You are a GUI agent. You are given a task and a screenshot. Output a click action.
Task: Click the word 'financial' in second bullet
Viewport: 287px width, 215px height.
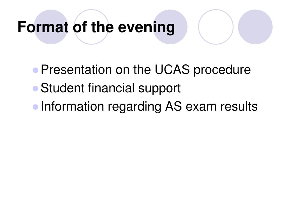click(111, 88)
